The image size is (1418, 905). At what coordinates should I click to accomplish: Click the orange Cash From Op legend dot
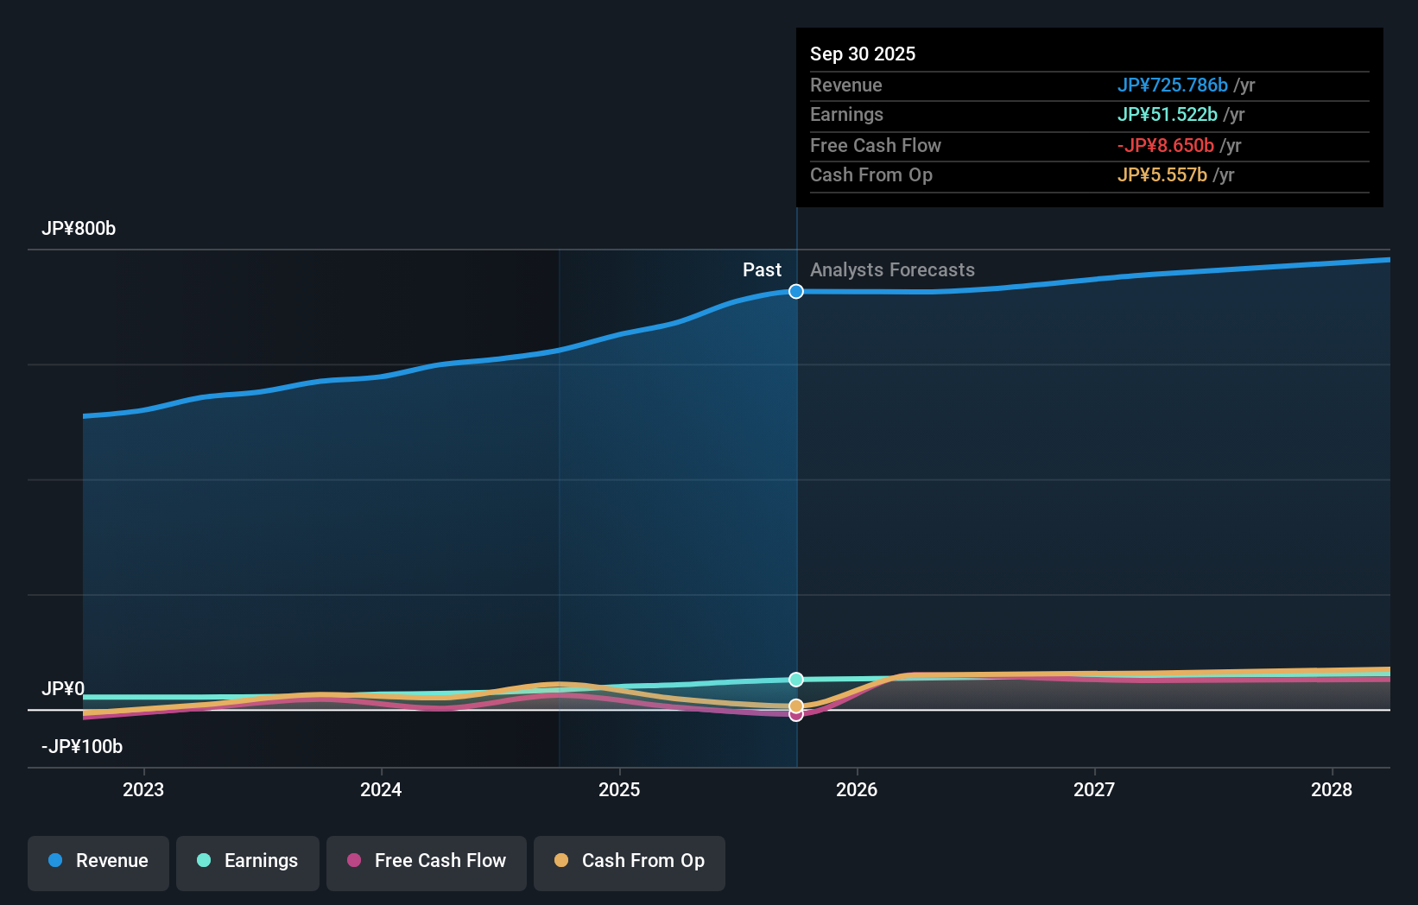(x=561, y=861)
